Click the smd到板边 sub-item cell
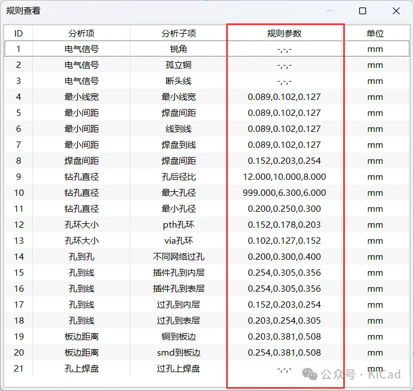414x391 pixels. tap(178, 353)
